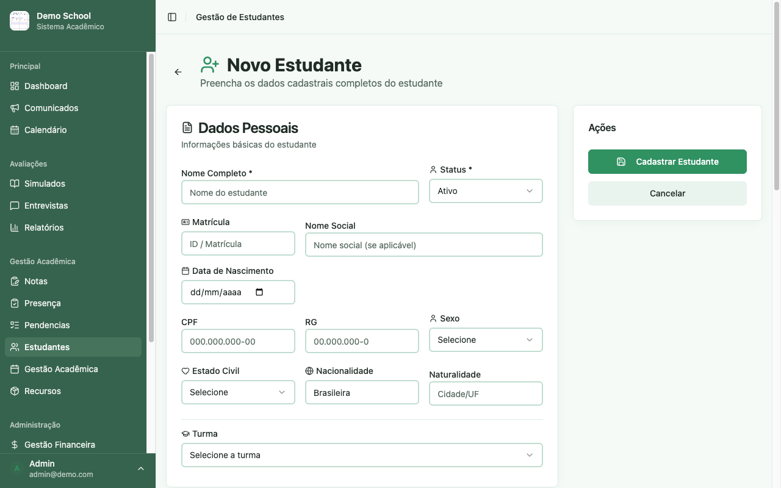Click the Notas edit icon
Image resolution: width=781 pixels, height=488 pixels.
(x=15, y=281)
